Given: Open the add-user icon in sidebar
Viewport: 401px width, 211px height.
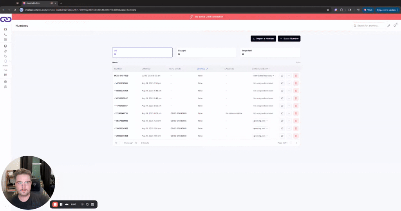Looking at the screenshot, I should (x=5, y=51).
